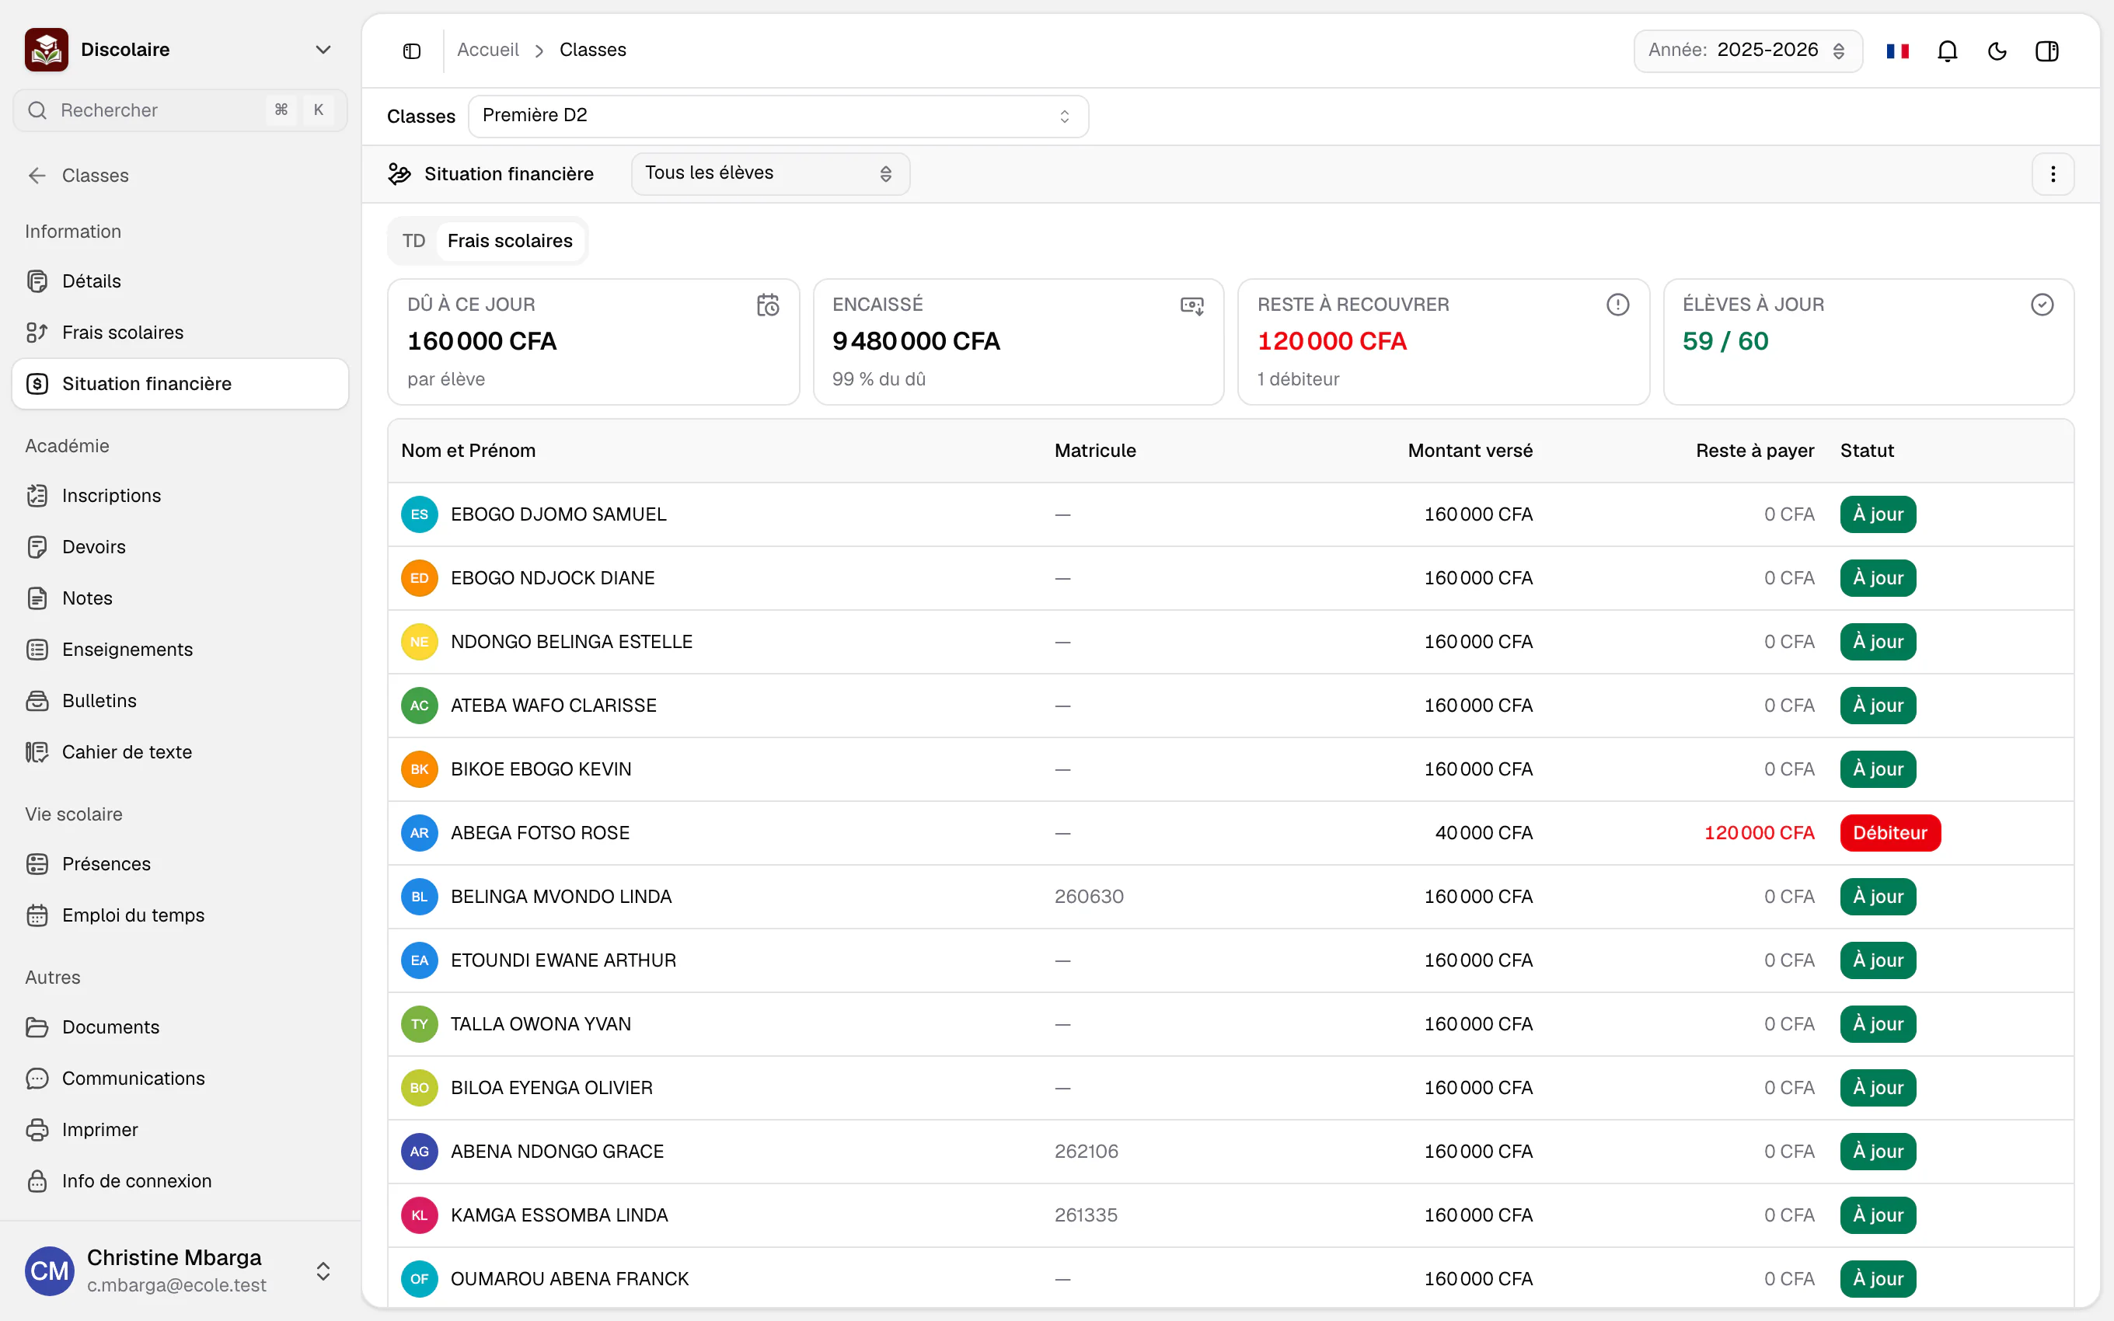Screen dimensions: 2114x1321
Task: Click the À jour badge for KAMGA ESSOMBA LINDA
Action: [x=1879, y=1215]
